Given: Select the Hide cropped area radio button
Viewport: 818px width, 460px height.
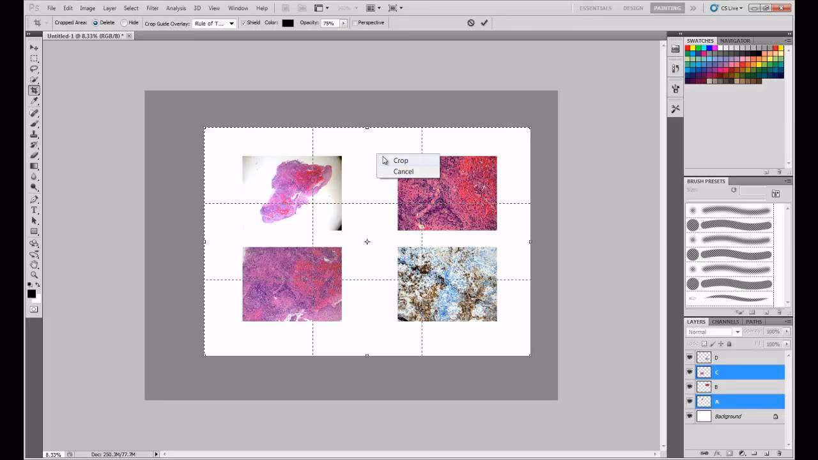Looking at the screenshot, I should 124,23.
